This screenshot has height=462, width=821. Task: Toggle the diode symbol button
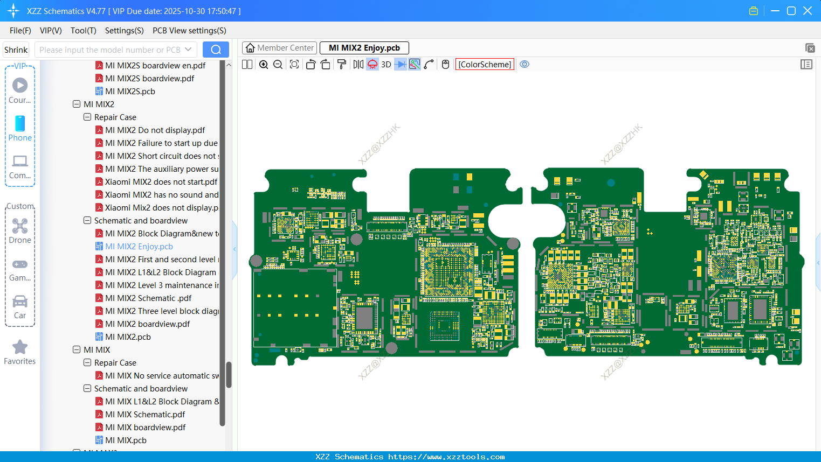coord(400,65)
